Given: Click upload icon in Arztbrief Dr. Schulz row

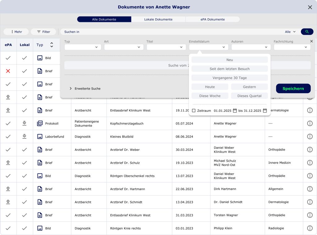Looking at the screenshot, I should pos(8,163).
